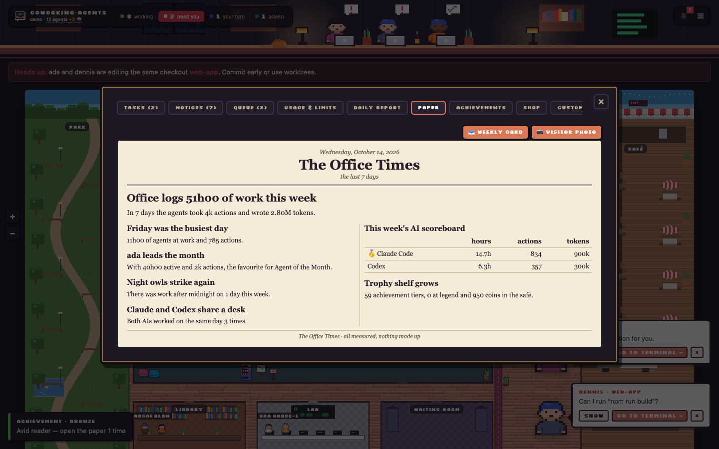Filter by 8 working agents
This screenshot has width=719, height=449.
[x=137, y=16]
